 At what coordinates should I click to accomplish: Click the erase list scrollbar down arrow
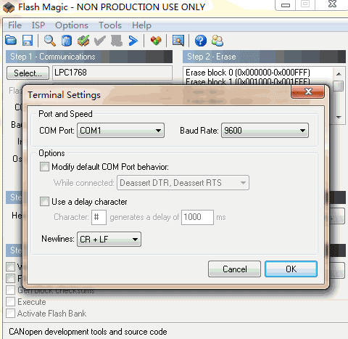pos(339,117)
